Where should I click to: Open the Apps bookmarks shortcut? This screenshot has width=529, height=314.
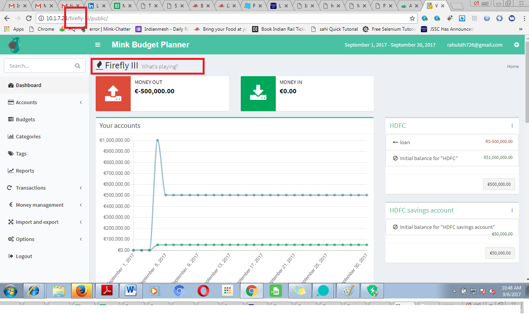pos(14,29)
